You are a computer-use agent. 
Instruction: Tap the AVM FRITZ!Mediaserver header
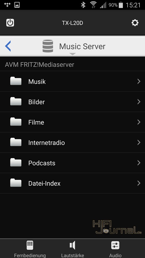[39, 65]
